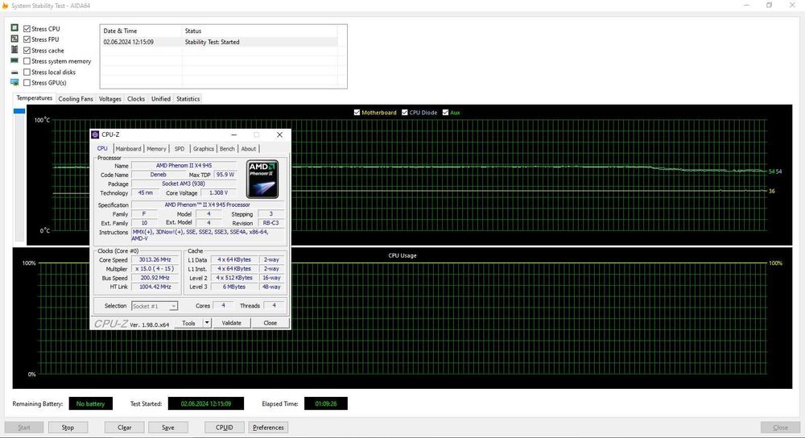Click the Elapsed Time 01:09:26 display
This screenshot has width=805, height=438.
coord(325,403)
